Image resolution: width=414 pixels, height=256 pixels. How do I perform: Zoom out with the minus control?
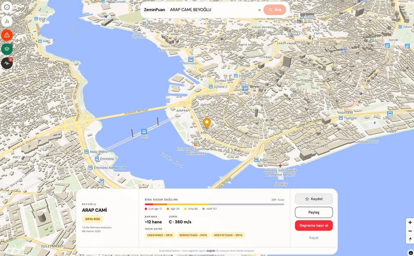coord(410,231)
